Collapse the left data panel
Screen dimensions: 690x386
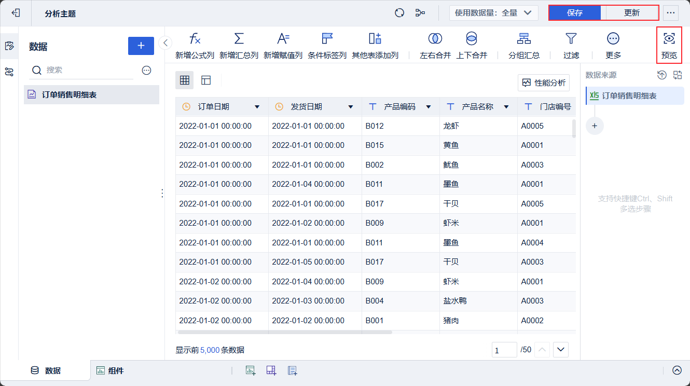[165, 43]
